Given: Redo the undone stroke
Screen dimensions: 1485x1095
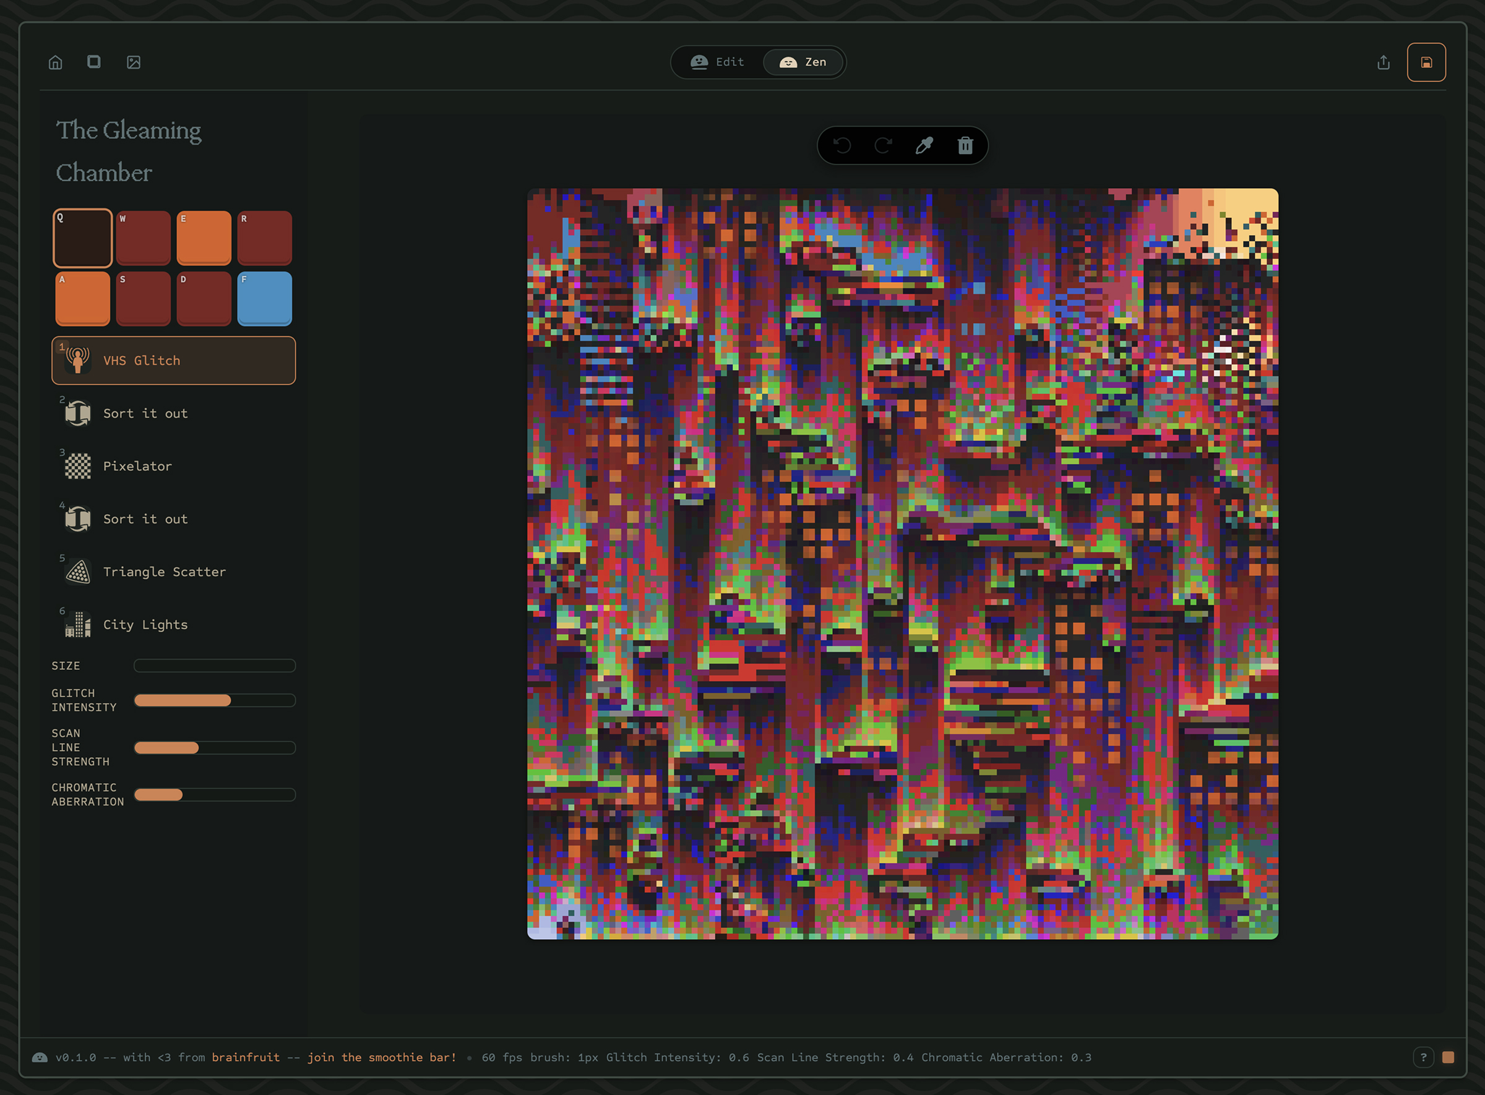Looking at the screenshot, I should point(883,145).
